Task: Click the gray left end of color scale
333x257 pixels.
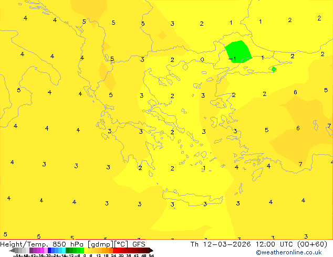Action: (x=17, y=250)
